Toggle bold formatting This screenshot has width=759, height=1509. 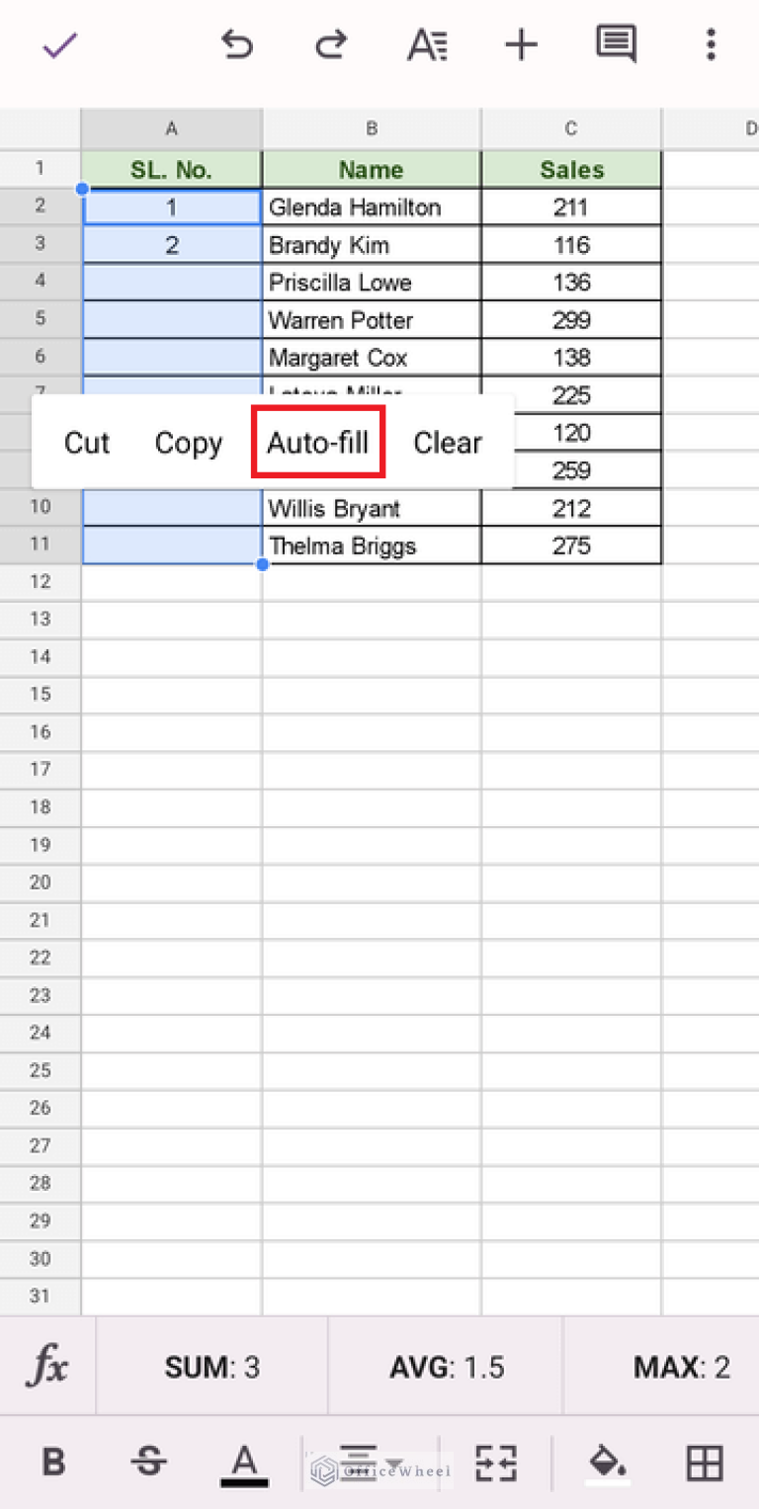[x=54, y=1462]
